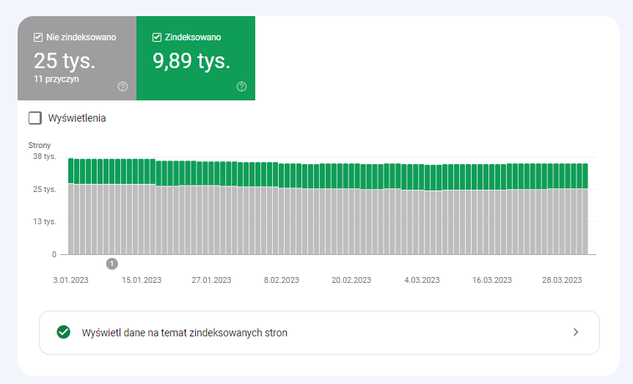Click green segment of the first chart bar
Screen dimensions: 633x384
point(71,170)
